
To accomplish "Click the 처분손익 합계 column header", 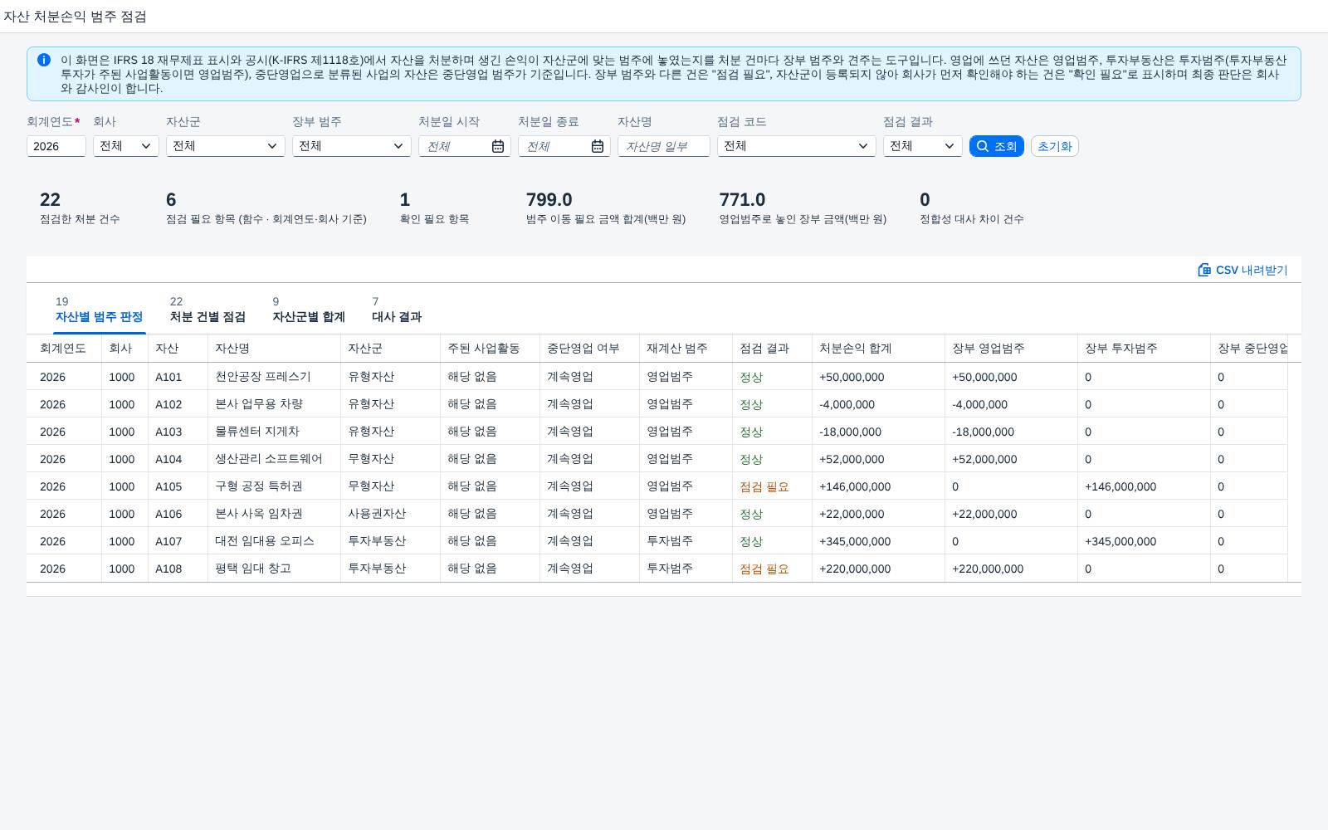I will click(878, 349).
